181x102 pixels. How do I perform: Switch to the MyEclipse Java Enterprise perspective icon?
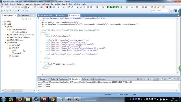coord(176,11)
